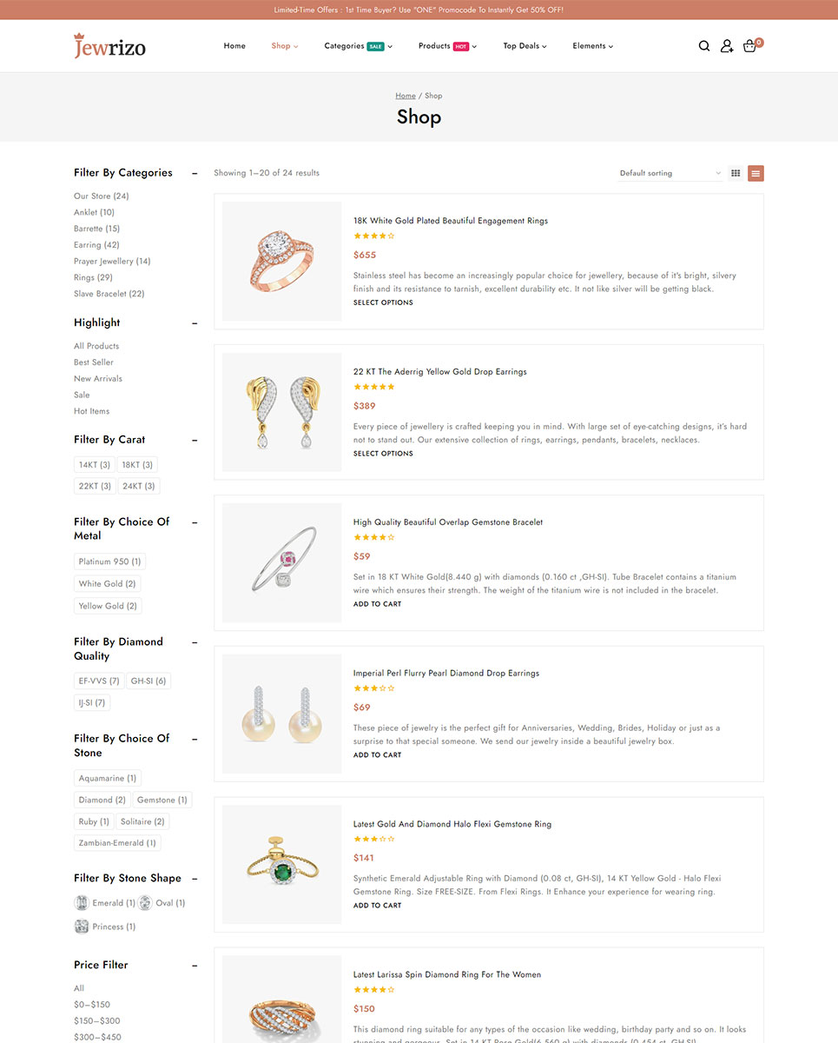
Task: Collapse the Filter By Categories section
Action: coord(195,173)
